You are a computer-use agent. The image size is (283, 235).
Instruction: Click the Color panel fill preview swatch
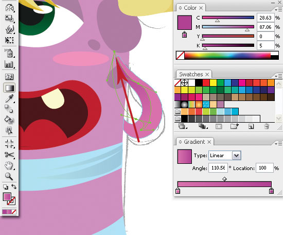pyautogui.click(x=184, y=23)
